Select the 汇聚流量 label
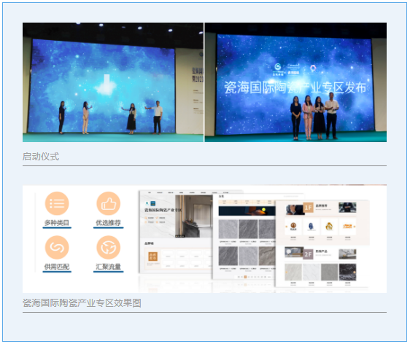Image resolution: width=410 pixels, height=344 pixels. (x=108, y=267)
